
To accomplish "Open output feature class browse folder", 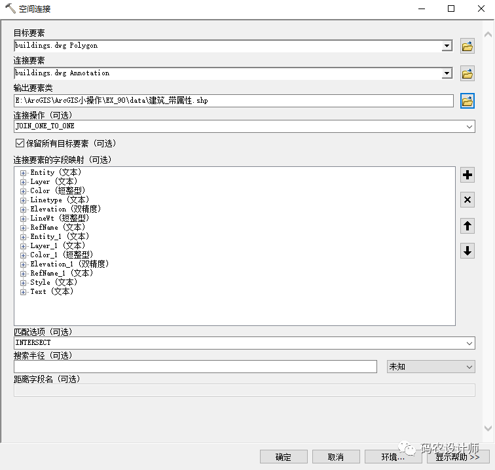I will pyautogui.click(x=467, y=101).
